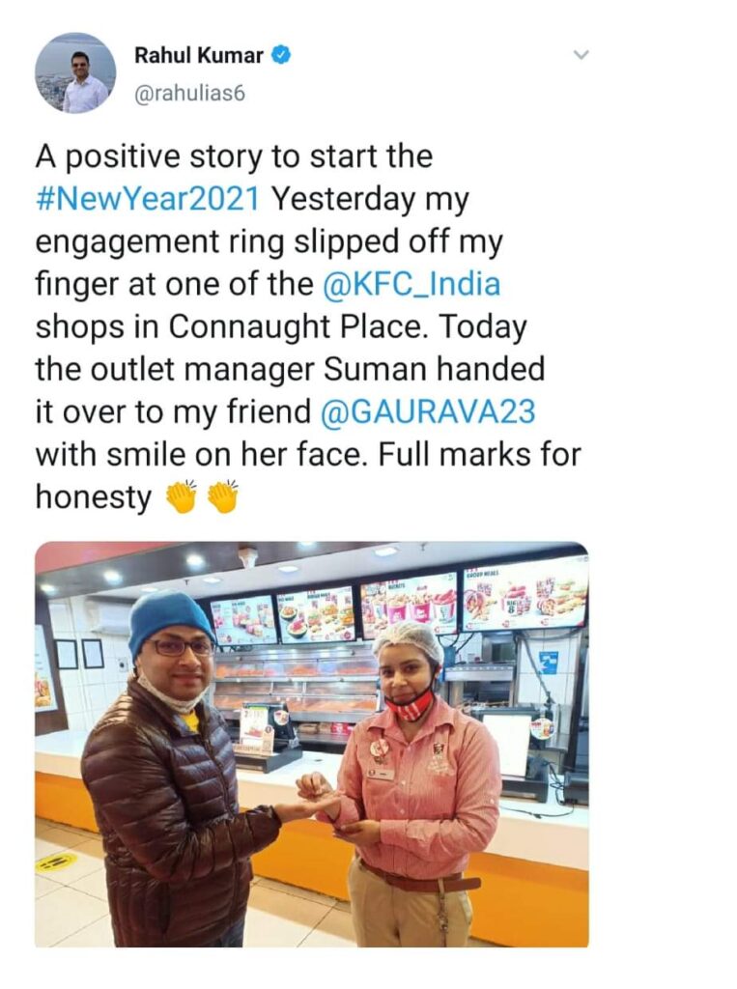
Task: Open Rahul Kumar's profile avatar
Action: click(75, 73)
